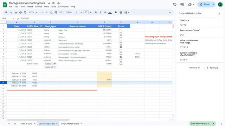Open the File menu
This screenshot has width=225, height=126.
tap(11, 7)
